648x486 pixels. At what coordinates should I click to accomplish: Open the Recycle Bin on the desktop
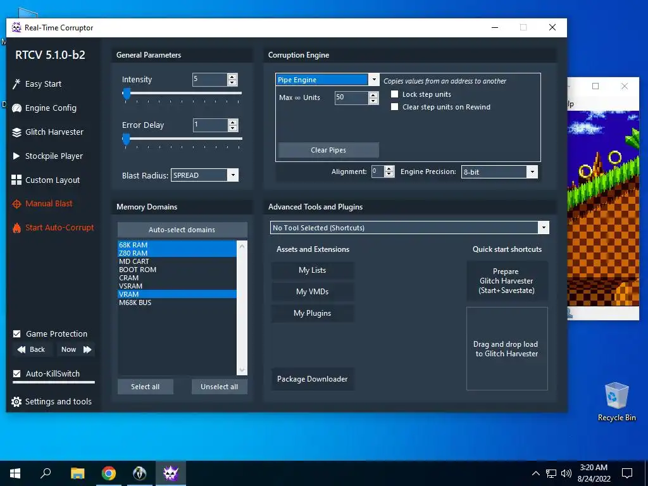point(616,402)
